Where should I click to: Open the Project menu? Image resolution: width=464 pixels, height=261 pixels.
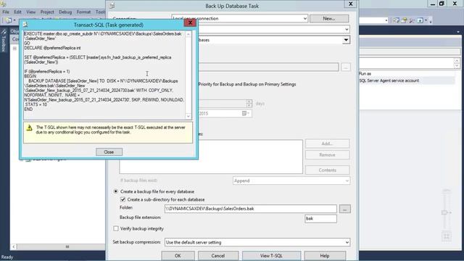pyautogui.click(x=47, y=12)
